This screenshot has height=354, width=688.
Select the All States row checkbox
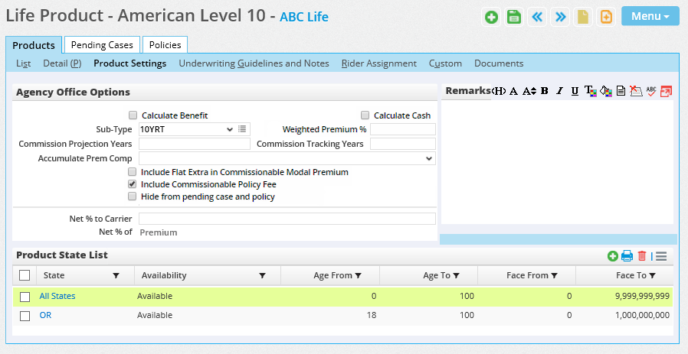tap(25, 297)
